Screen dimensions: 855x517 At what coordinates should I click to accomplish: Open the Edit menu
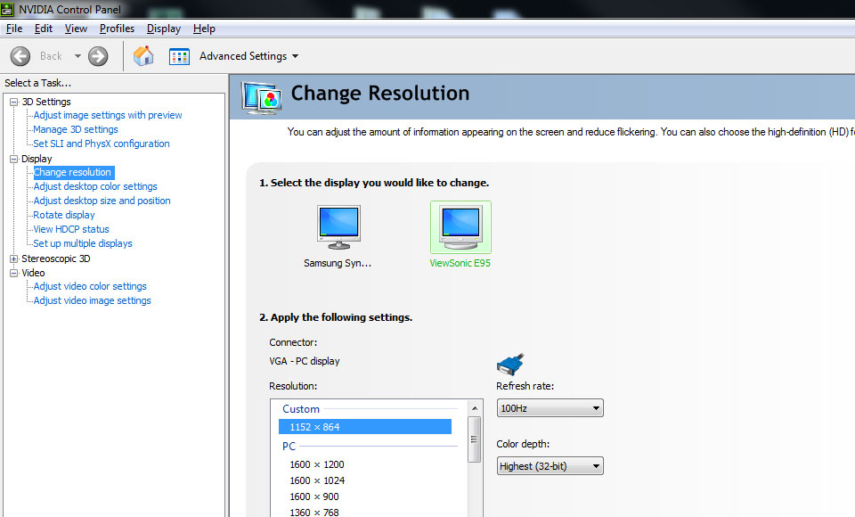(44, 29)
